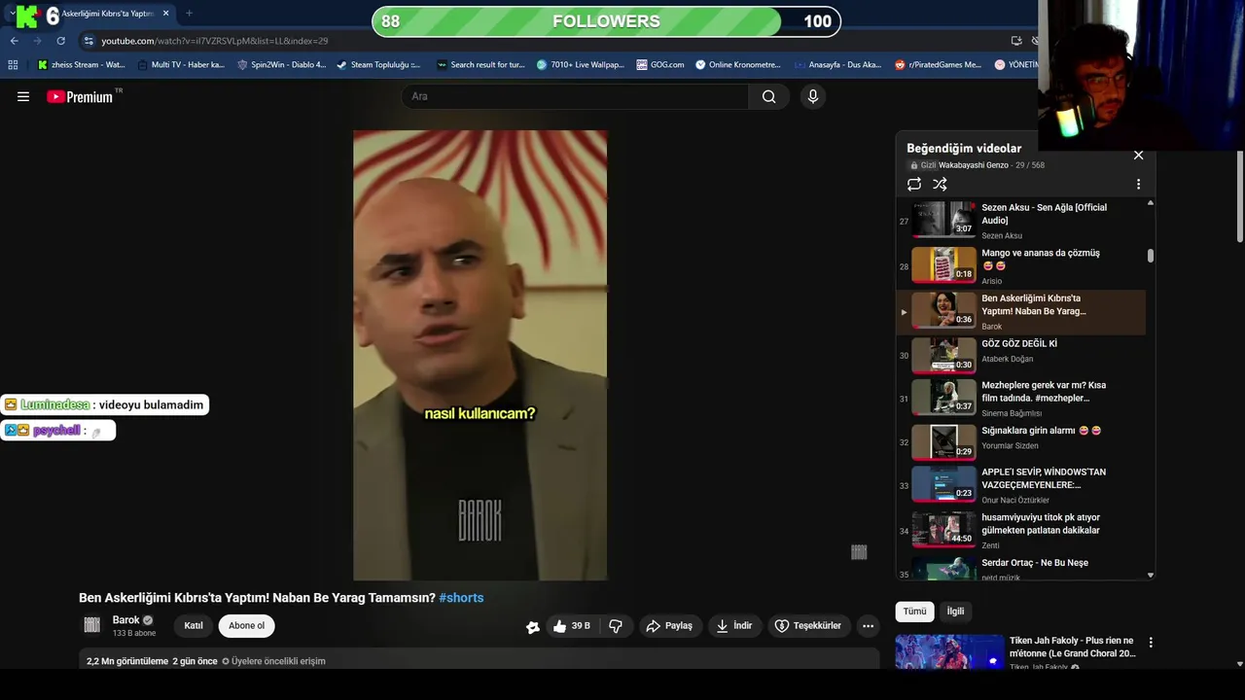
Task: Close the Beğendiğim videolar playlist panel
Action: tap(1138, 156)
